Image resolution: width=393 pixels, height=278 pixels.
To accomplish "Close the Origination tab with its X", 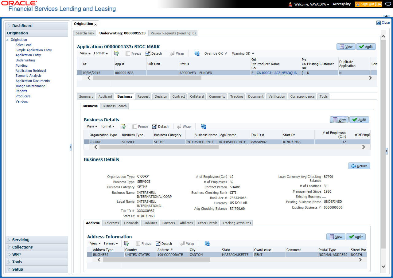I will 95,24.
